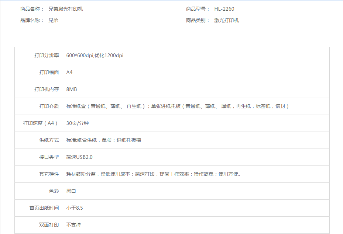Click the 打印幅面 row label
Viewport: 343px width, 234px height.
[x=49, y=72]
